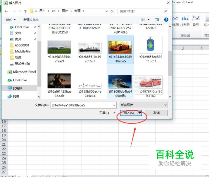Click 盈亏 sparkline in Excel ribbon

(x=196, y=21)
